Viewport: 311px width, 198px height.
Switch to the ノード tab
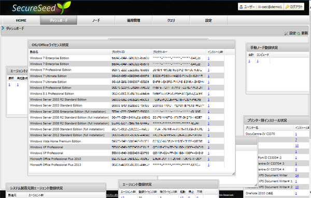96,20
